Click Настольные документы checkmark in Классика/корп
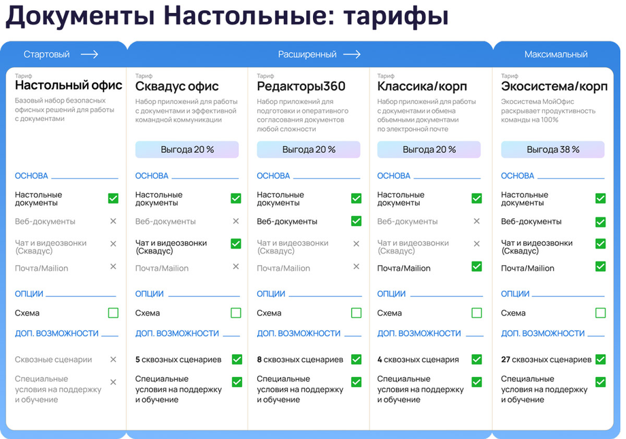Screen dimensions: 626x439 (477, 198)
